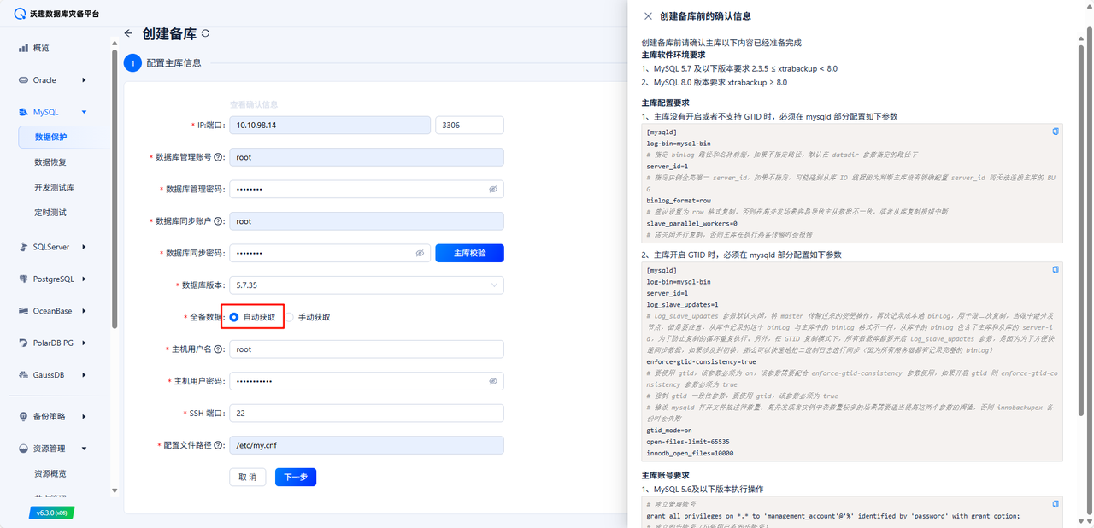The height and width of the screenshot is (528, 1094).
Task: Click the 主机用户名 input field
Action: tap(367, 349)
